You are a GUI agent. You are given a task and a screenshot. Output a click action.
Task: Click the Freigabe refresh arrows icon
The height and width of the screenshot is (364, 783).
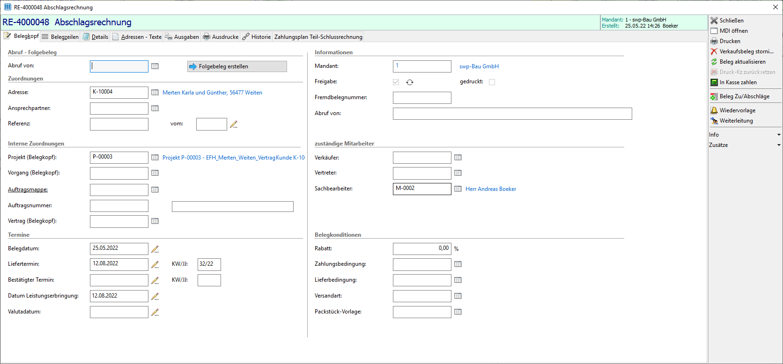pyautogui.click(x=410, y=82)
